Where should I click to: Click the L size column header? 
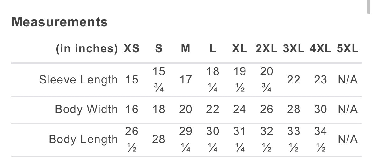(213, 49)
